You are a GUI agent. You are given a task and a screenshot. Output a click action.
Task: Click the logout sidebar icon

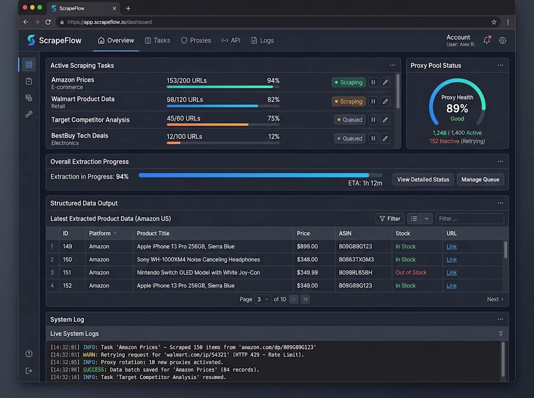click(29, 371)
